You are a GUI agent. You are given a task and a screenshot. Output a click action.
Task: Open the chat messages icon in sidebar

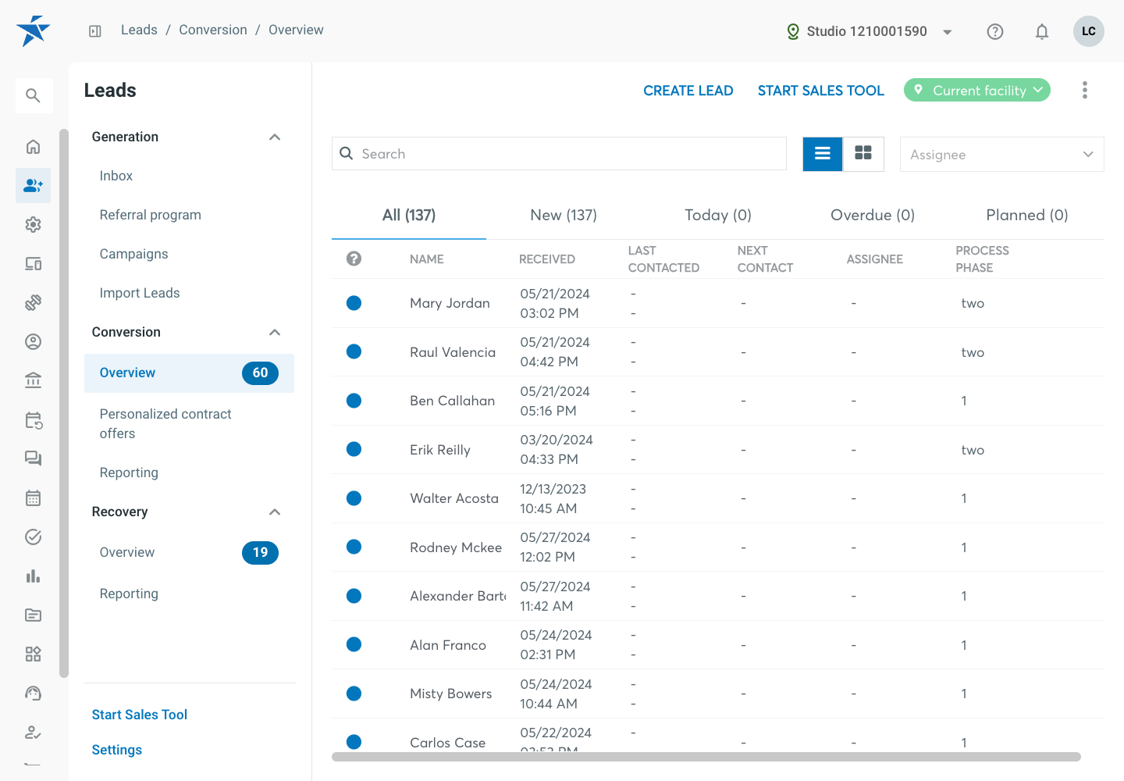click(33, 459)
